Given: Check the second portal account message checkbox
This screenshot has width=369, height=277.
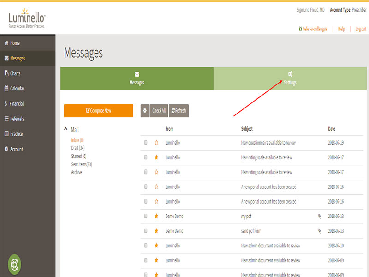Looking at the screenshot, I should [x=146, y=201].
